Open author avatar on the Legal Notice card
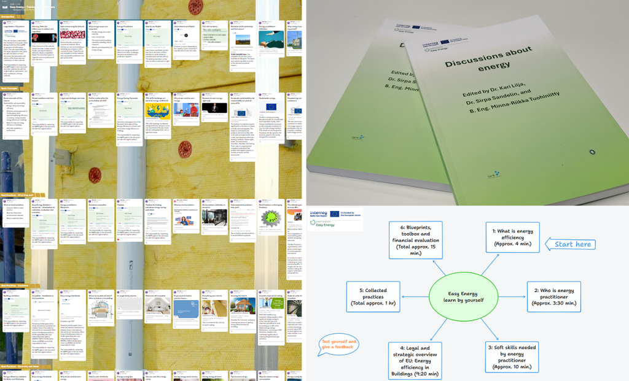The width and height of the screenshot is (629, 381). 5,23
